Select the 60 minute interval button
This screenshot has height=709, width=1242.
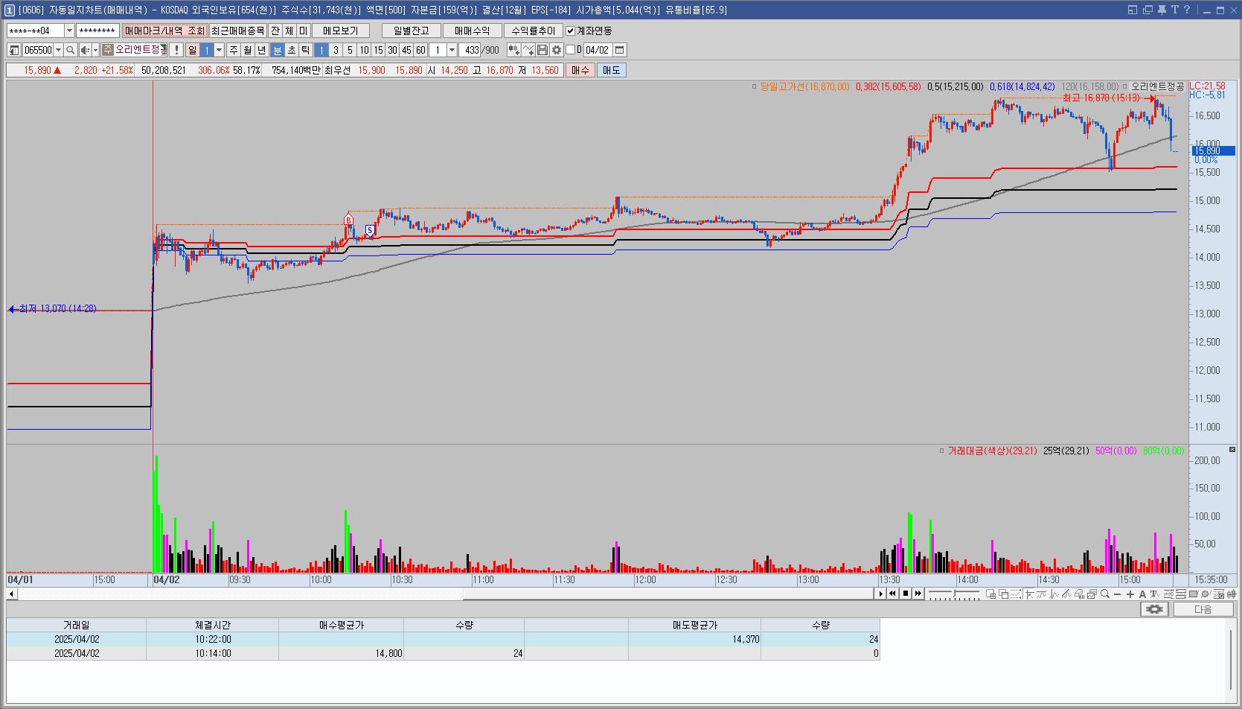tap(420, 50)
